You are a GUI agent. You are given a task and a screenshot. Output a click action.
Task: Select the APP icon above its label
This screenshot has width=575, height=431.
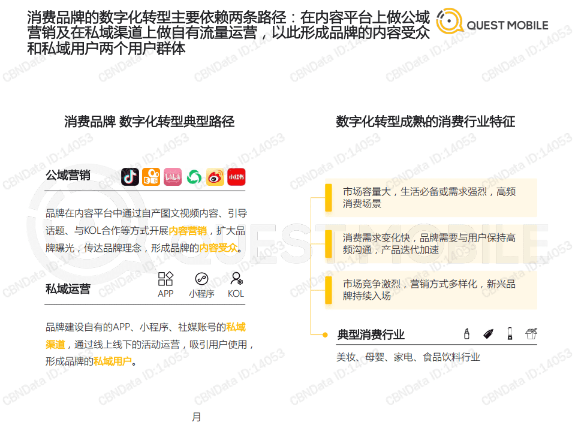click(165, 279)
